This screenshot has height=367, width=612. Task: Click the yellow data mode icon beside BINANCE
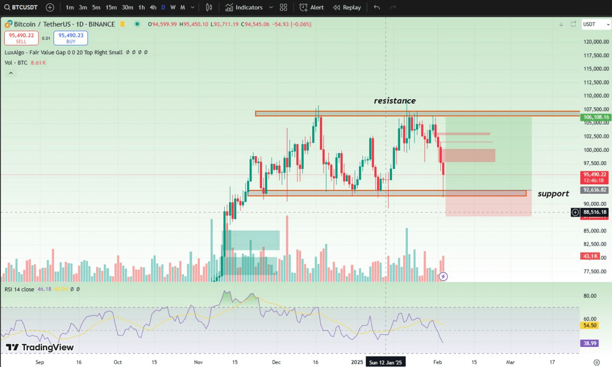pos(122,24)
